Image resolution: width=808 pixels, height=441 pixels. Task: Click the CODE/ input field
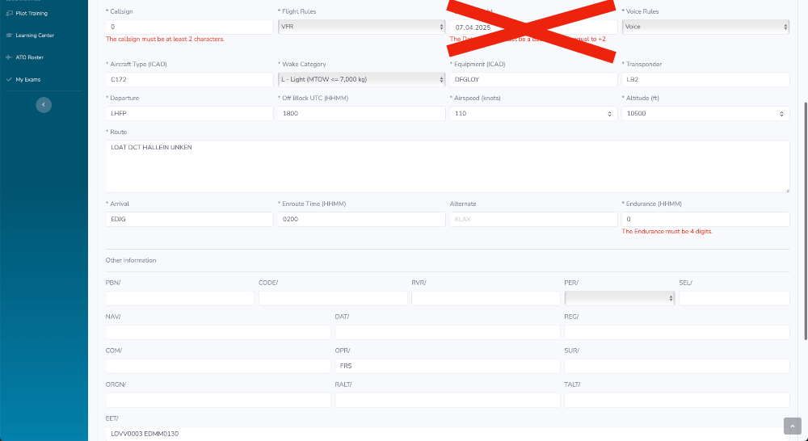pos(333,298)
